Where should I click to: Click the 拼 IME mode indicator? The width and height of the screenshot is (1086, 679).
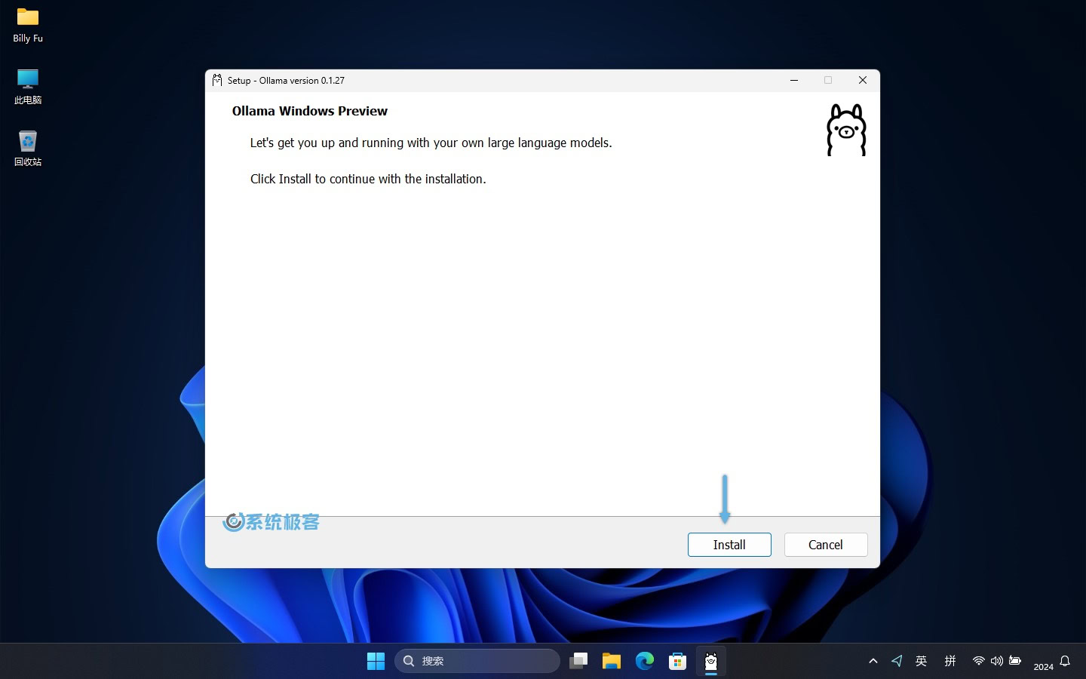pyautogui.click(x=950, y=661)
